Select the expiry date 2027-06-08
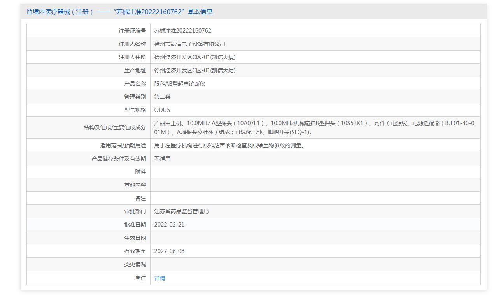This screenshot has width=503, height=295. tap(169, 251)
